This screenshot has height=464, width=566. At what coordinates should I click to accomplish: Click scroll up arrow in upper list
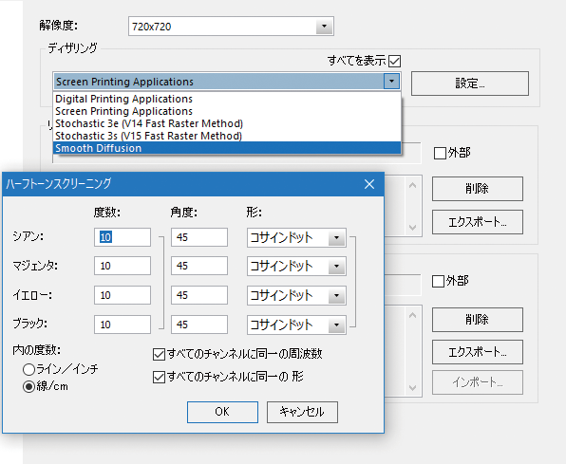(412, 185)
